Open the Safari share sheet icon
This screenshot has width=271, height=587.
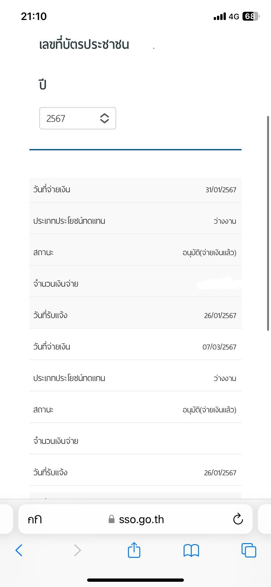(x=134, y=549)
